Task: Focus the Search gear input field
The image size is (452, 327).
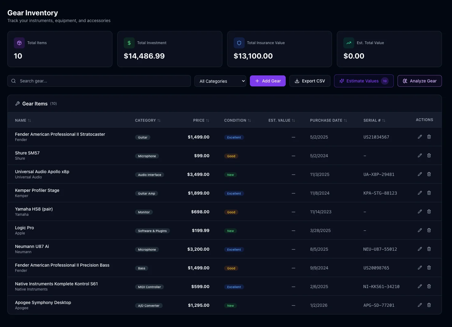Action: pyautogui.click(x=99, y=81)
